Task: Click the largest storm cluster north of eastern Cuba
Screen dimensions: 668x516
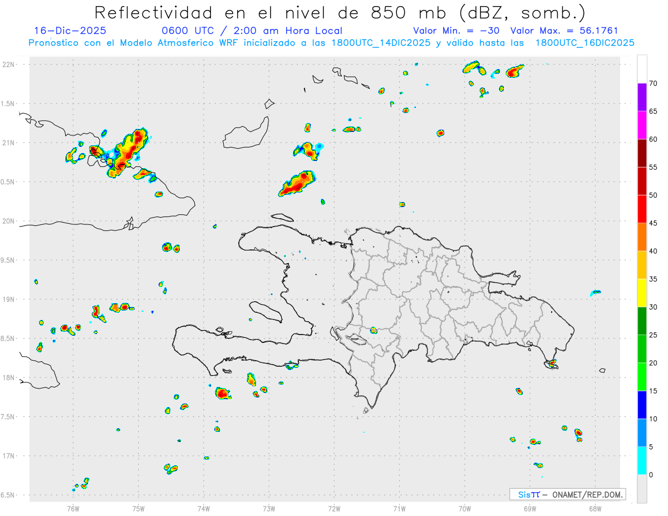Action: [x=127, y=153]
